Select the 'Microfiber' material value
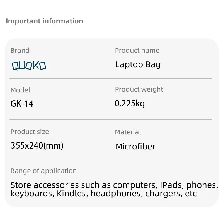This screenshot has height=215, width=223. pos(135,146)
